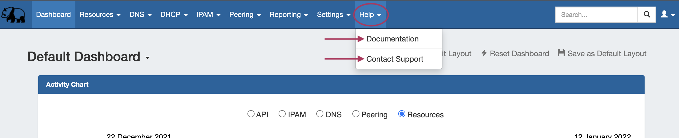679x138 pixels.
Task: Expand the Resources navigation dropdown
Action: click(x=100, y=15)
